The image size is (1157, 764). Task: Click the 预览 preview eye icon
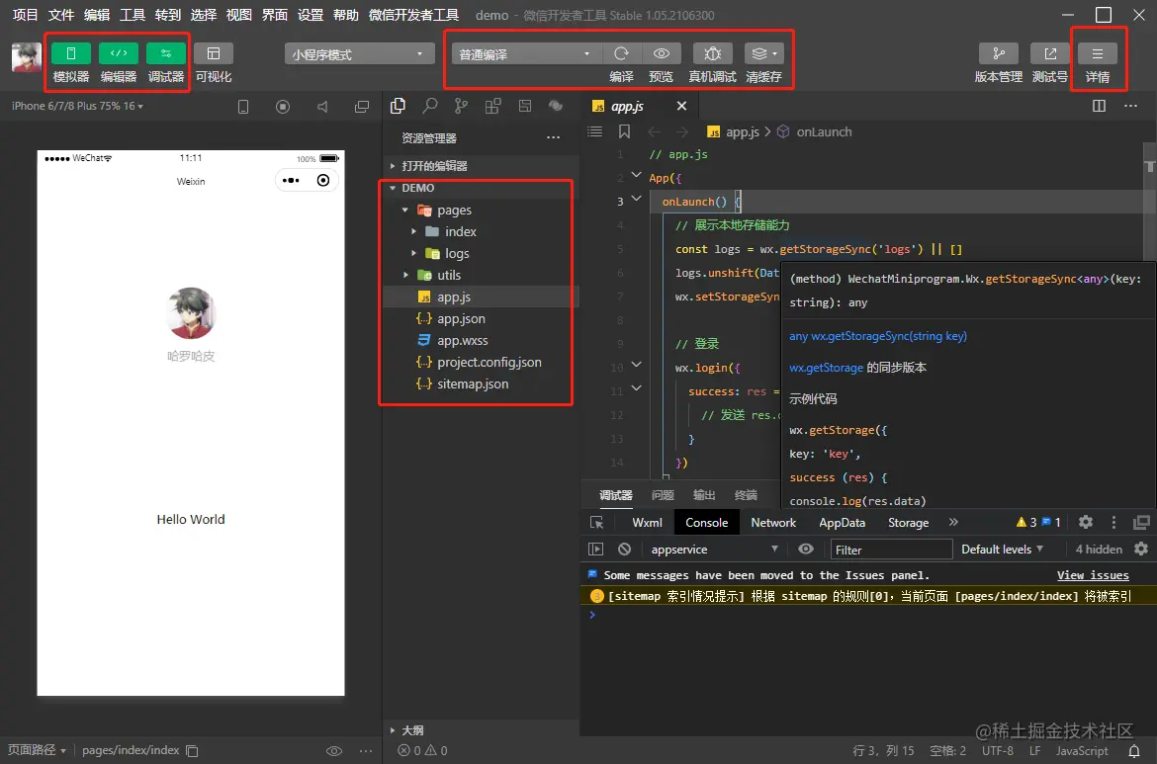(662, 53)
